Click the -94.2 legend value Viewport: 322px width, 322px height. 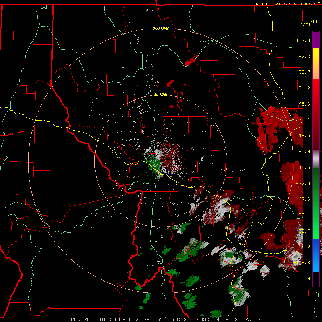(x=303, y=247)
